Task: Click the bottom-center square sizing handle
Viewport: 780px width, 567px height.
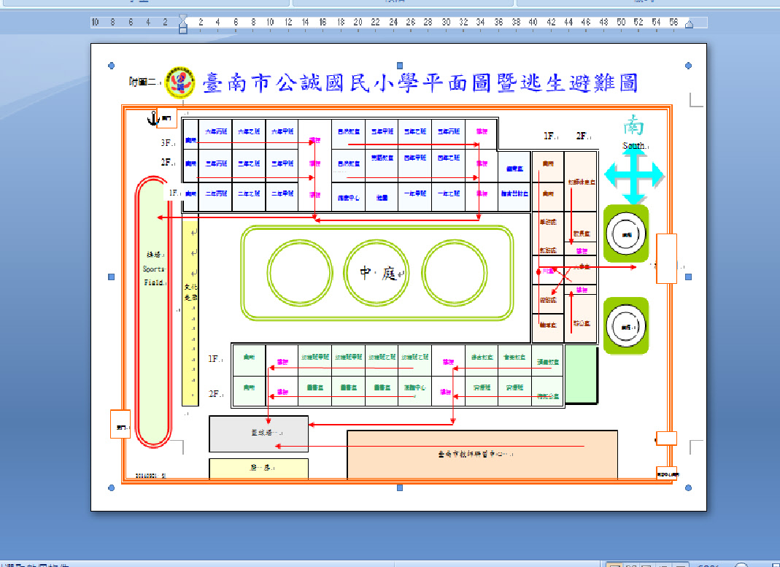Action: [400, 487]
